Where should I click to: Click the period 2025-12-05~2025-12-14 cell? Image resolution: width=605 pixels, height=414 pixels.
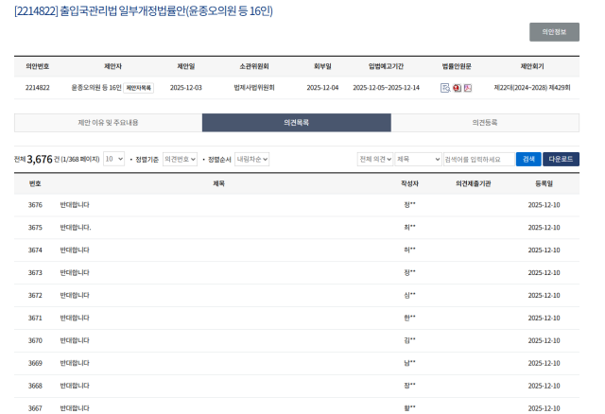[x=387, y=88]
